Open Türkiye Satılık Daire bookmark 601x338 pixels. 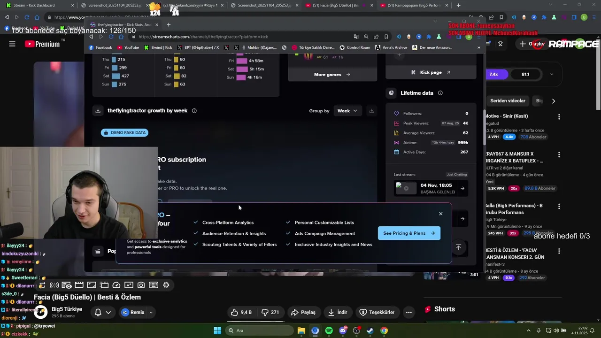click(313, 47)
